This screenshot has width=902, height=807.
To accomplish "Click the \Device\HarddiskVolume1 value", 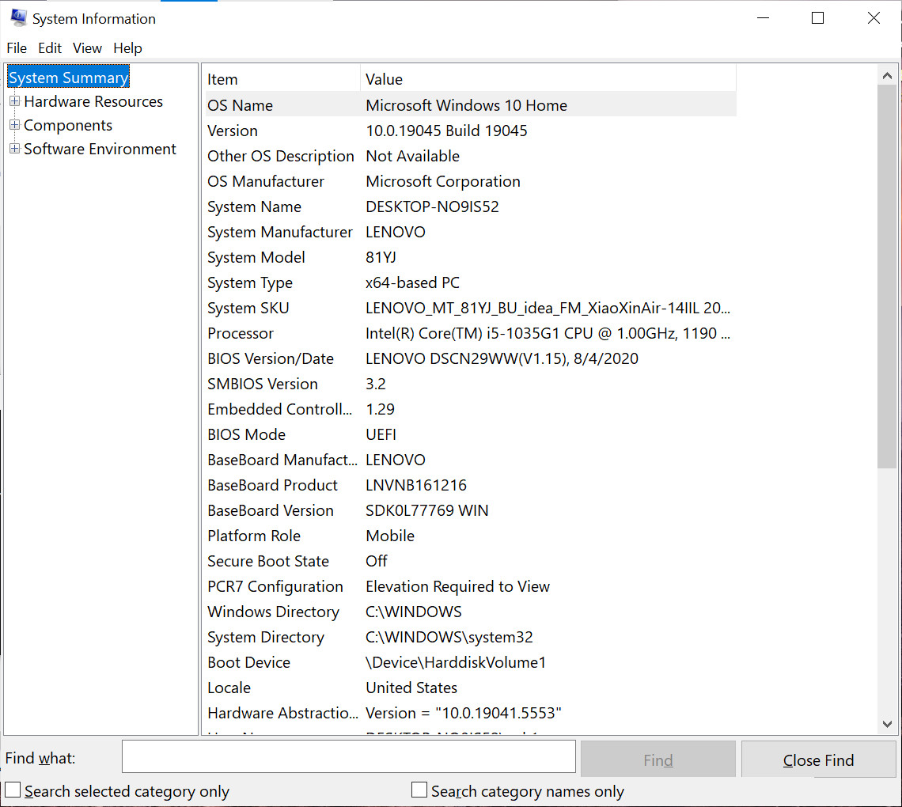I will pyautogui.click(x=456, y=662).
